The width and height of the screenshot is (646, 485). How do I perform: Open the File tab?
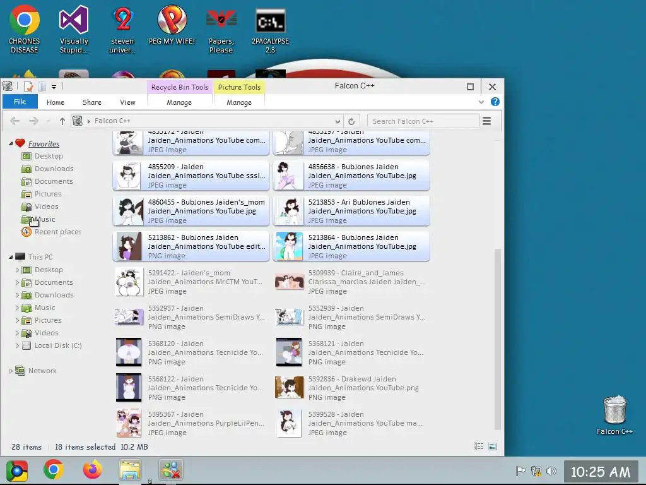(20, 102)
